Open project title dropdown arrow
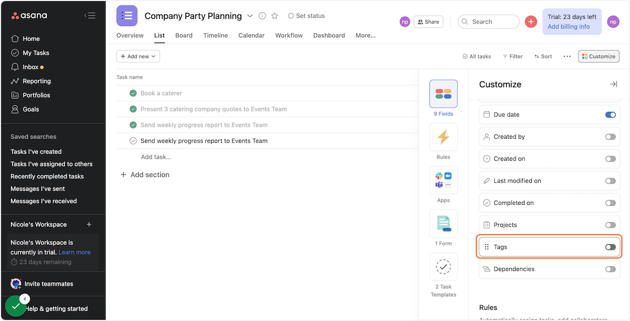This screenshot has height=321, width=630. coord(250,16)
